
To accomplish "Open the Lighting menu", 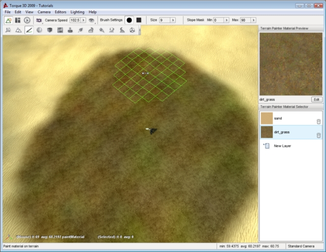I will coord(77,12).
